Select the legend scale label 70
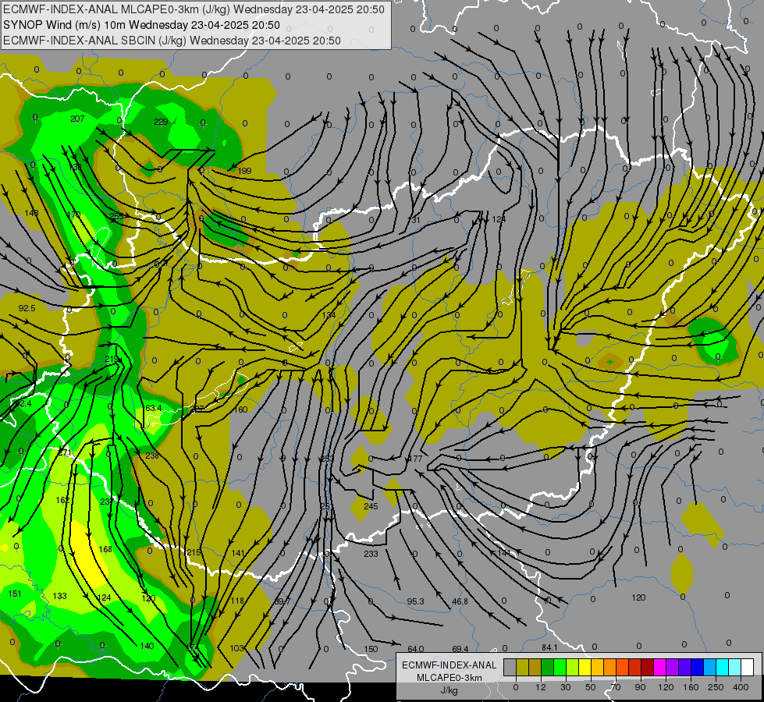The height and width of the screenshot is (702, 764). (x=616, y=687)
